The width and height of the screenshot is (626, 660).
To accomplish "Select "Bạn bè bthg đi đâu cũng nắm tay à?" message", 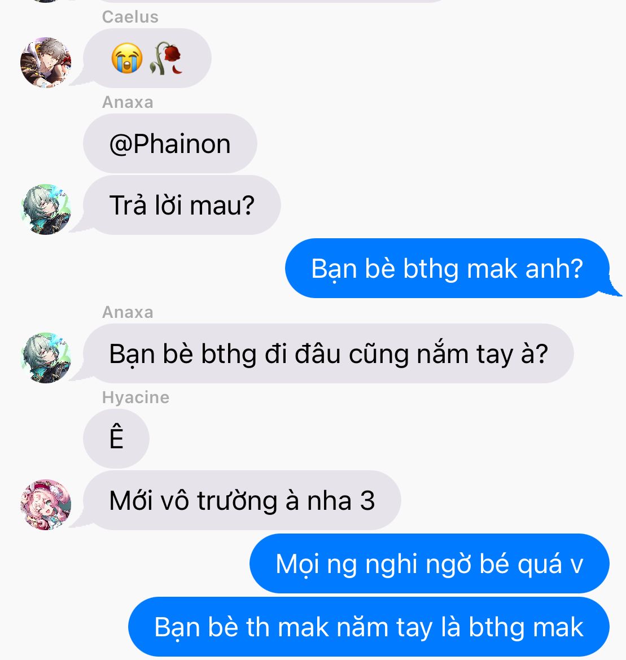I will point(328,353).
